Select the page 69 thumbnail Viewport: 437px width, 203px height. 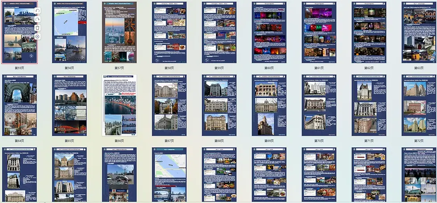[269, 105]
